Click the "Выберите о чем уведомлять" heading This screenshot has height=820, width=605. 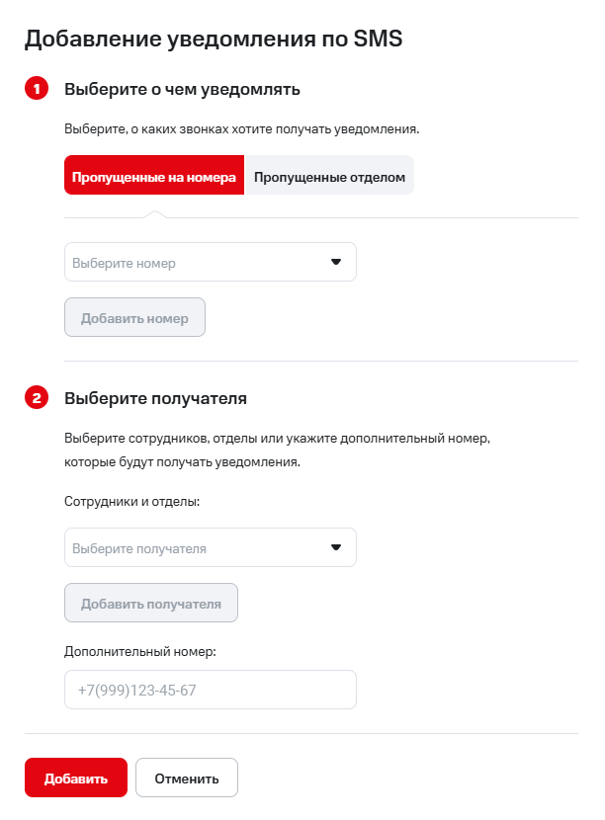pyautogui.click(x=182, y=90)
